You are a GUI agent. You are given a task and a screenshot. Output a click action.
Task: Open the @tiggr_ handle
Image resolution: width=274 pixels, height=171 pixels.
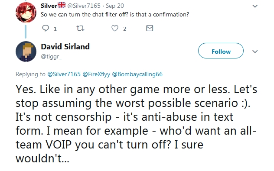pyautogui.click(x=51, y=56)
